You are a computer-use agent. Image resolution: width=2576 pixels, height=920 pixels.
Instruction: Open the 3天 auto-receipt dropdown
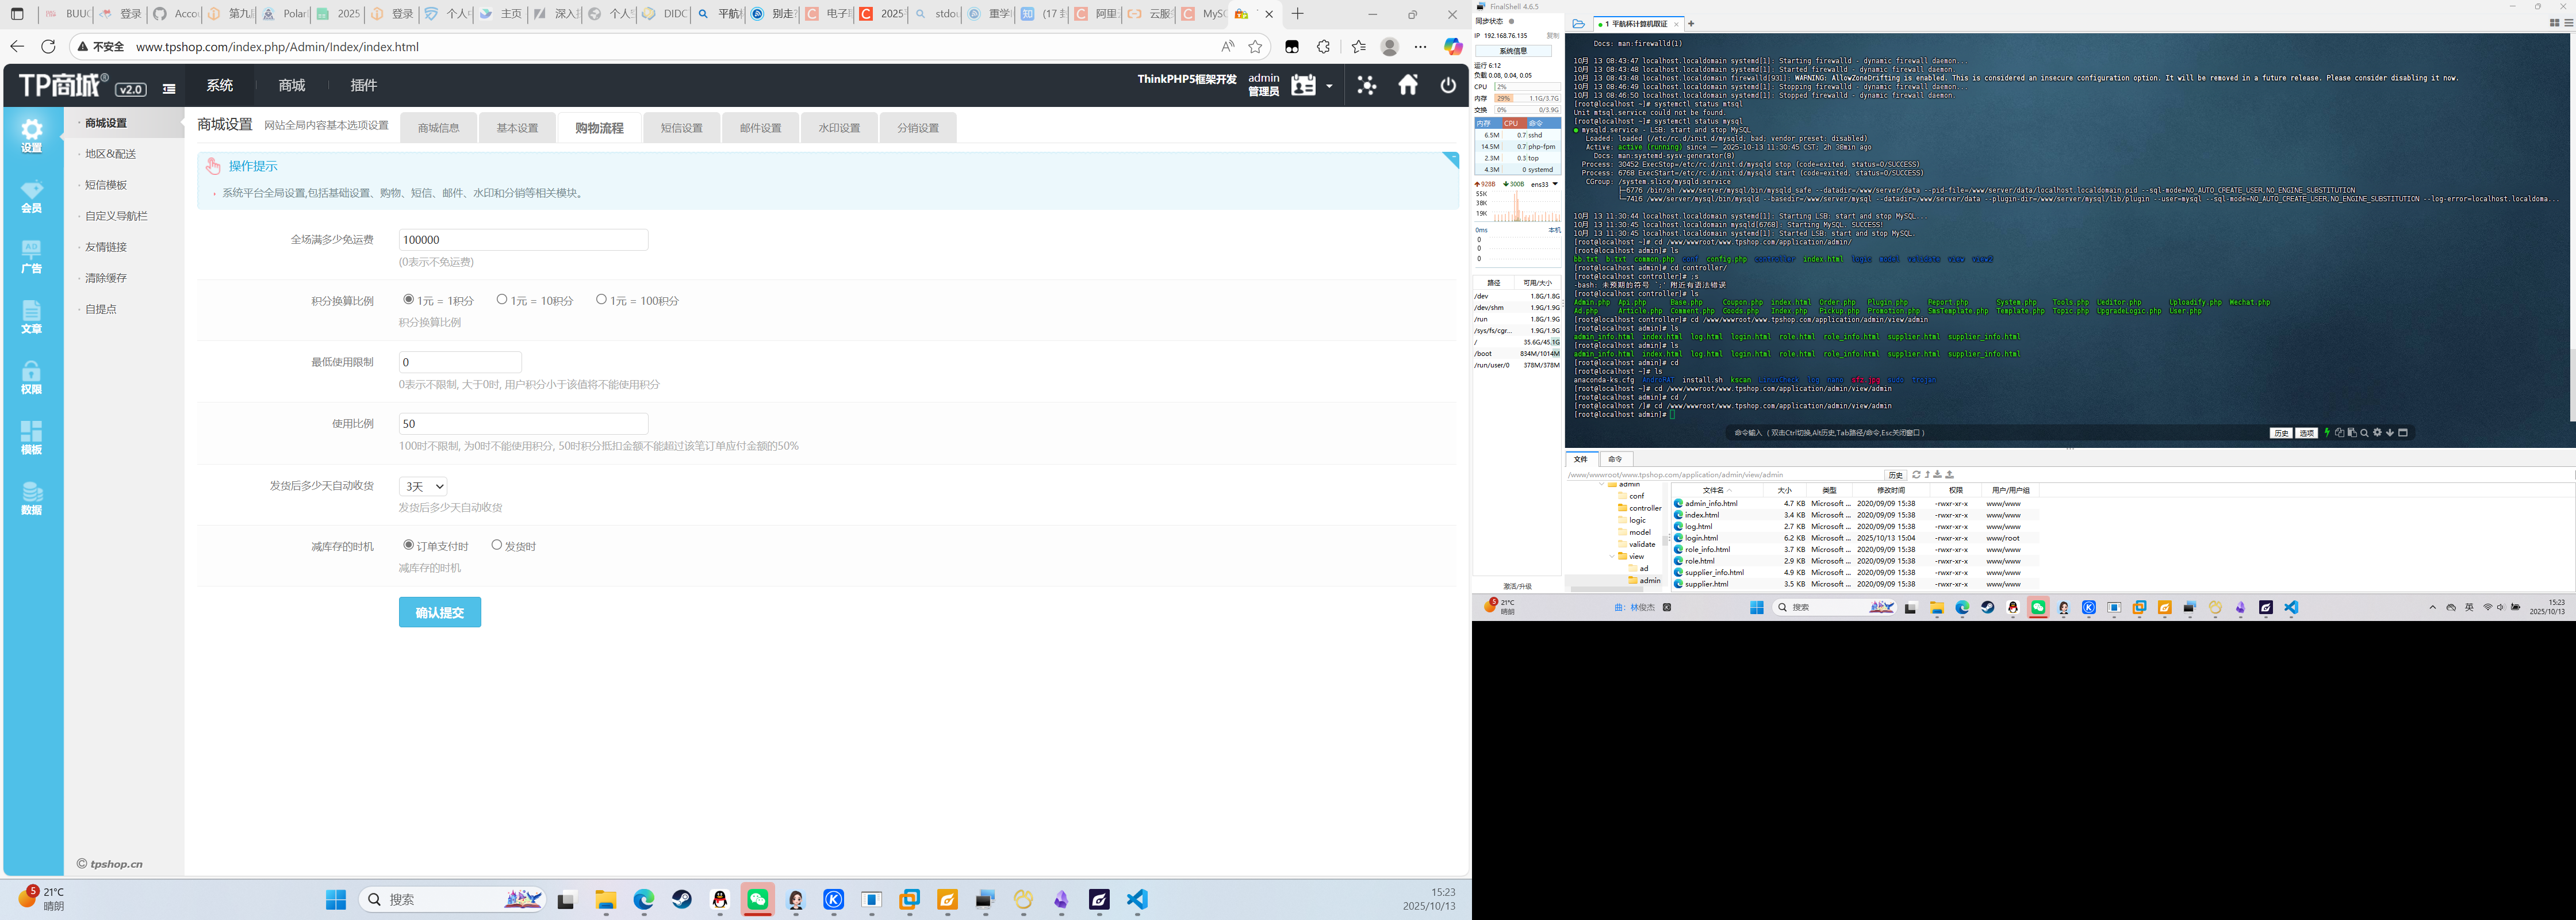[422, 486]
